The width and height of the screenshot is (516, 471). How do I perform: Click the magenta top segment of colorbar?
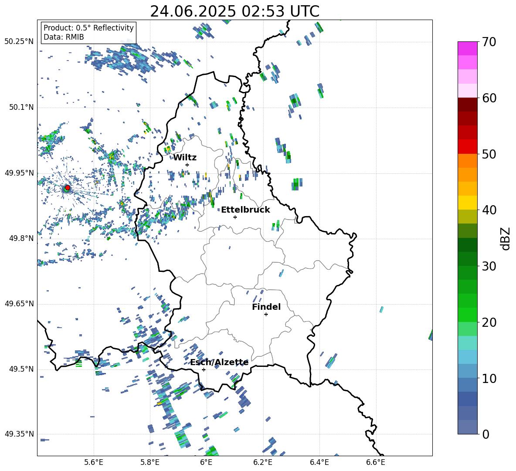pyautogui.click(x=467, y=48)
